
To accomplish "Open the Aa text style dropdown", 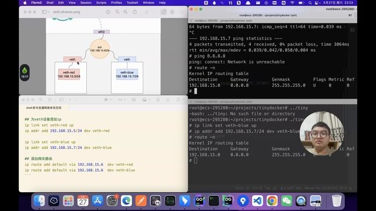I will pyautogui.click(x=122, y=100).
